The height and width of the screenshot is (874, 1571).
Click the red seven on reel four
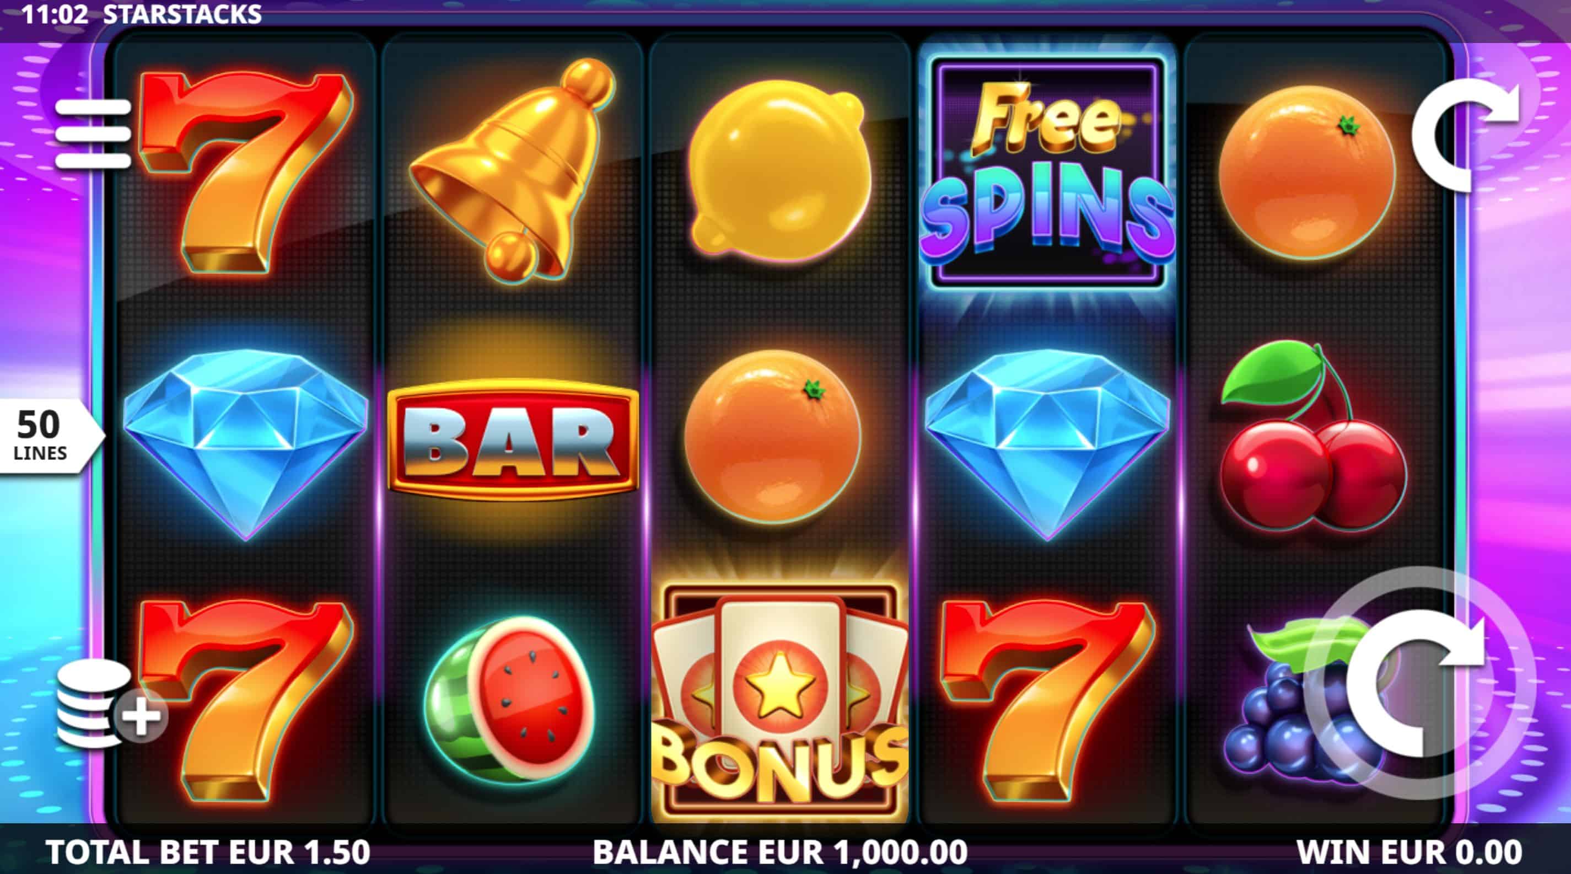point(1047,700)
